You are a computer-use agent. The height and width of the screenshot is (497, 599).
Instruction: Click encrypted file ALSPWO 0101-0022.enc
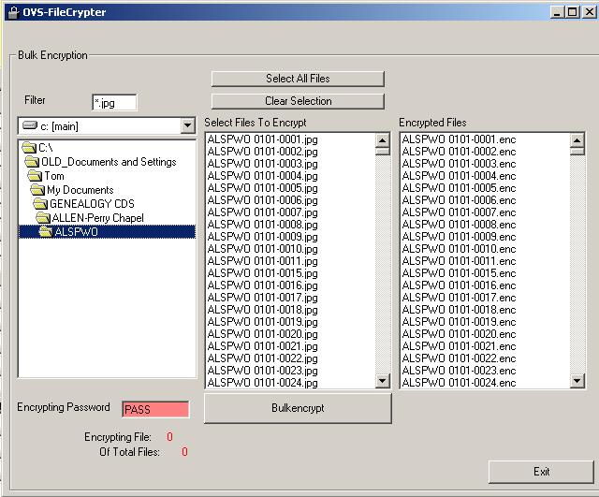click(459, 358)
